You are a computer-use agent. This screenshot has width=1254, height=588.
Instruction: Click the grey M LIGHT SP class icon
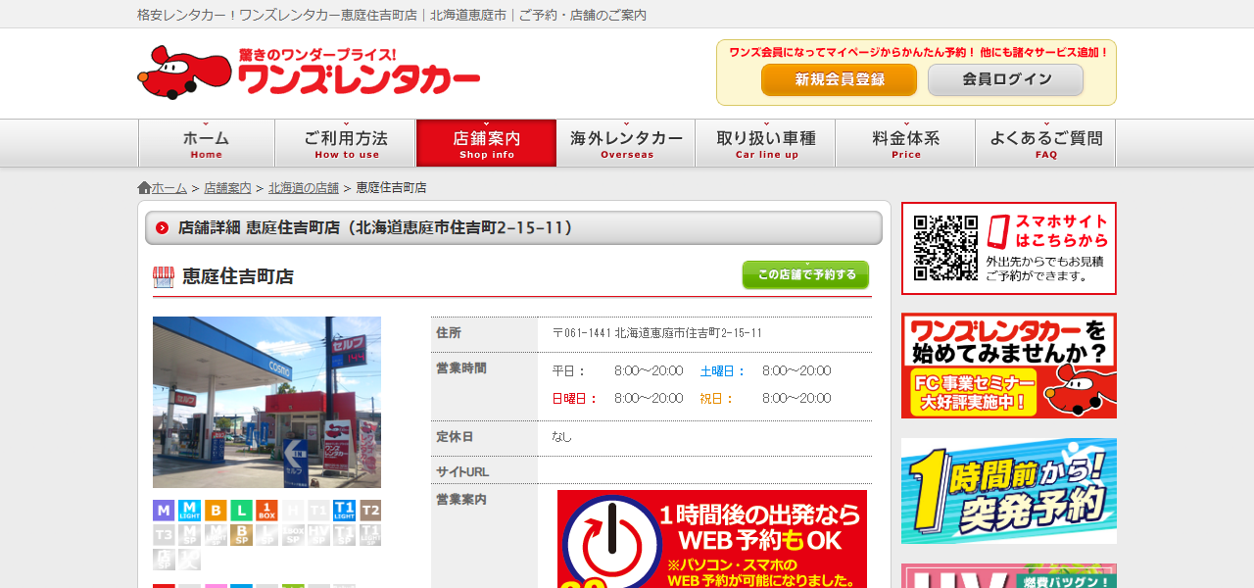216,535
